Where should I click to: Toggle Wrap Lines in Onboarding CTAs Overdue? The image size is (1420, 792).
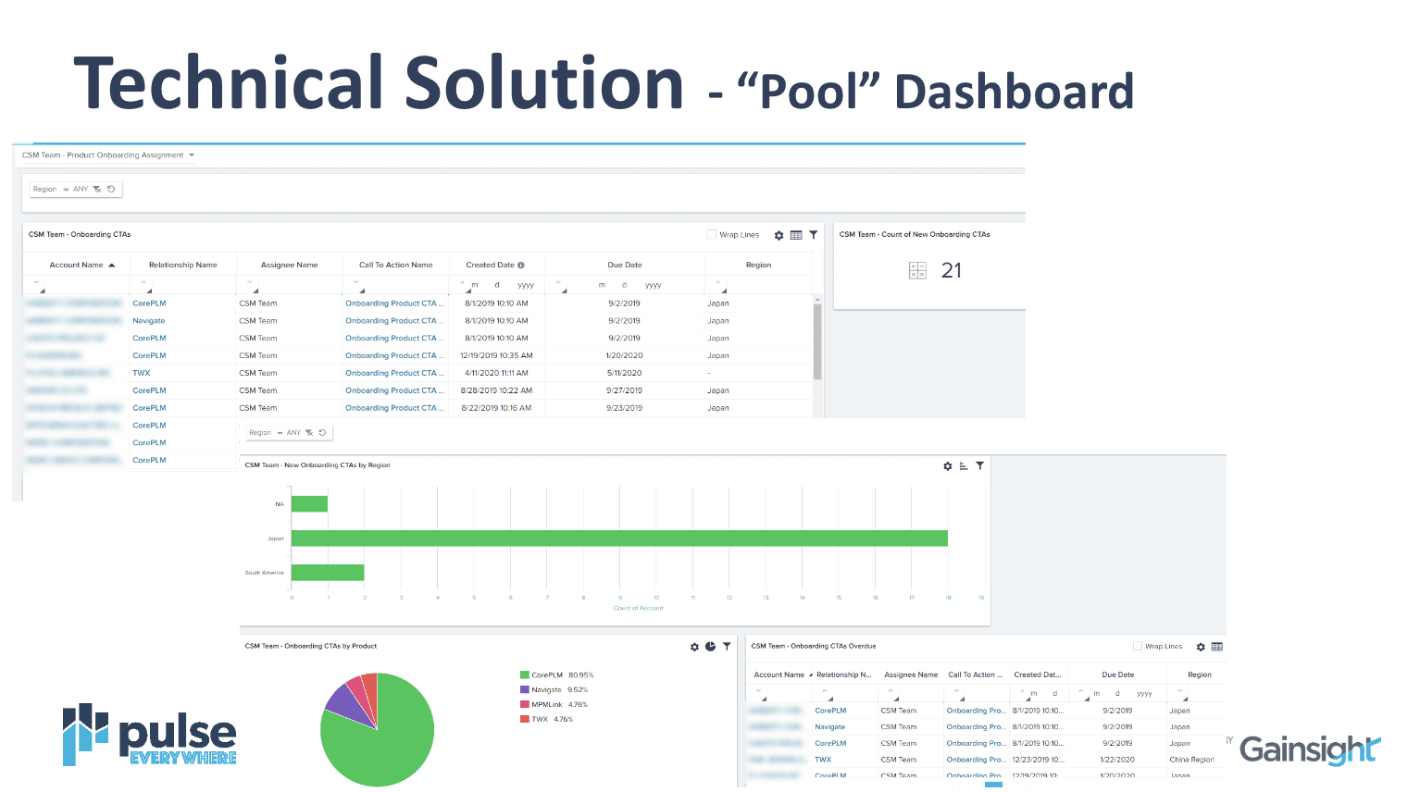(1138, 647)
